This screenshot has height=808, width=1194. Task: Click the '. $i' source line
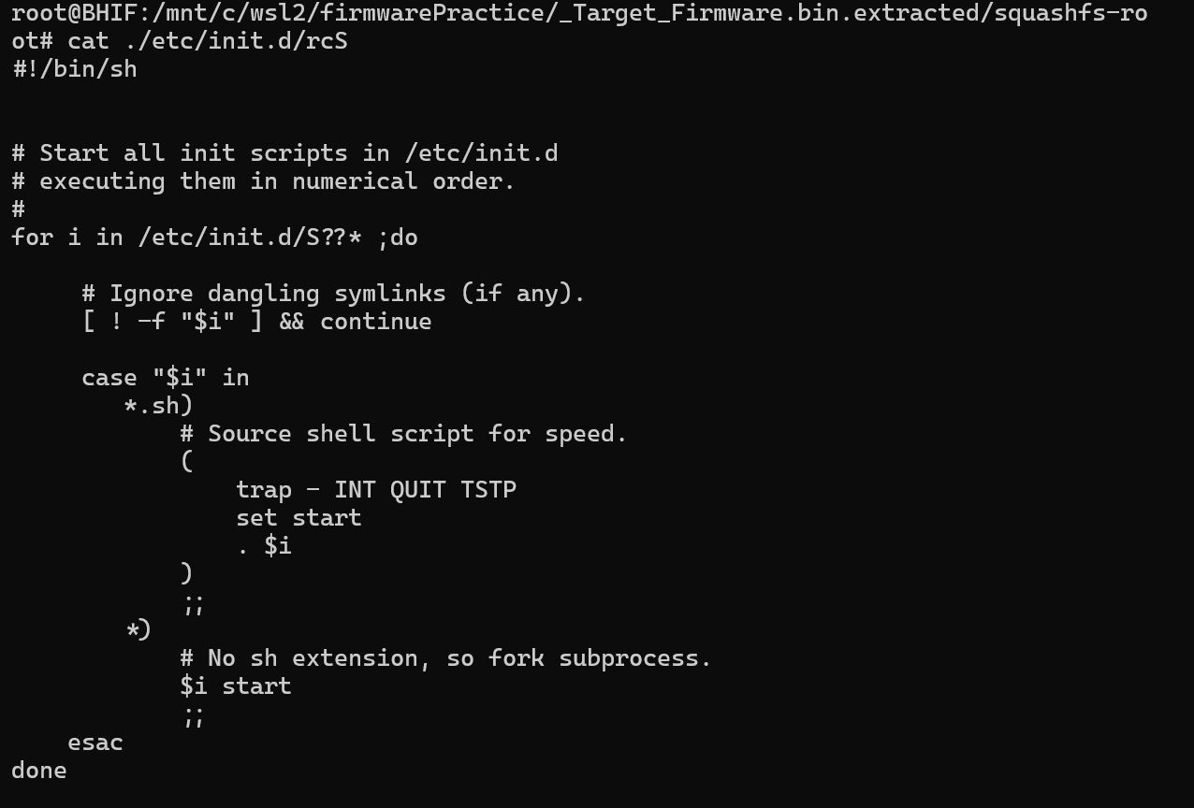(265, 546)
